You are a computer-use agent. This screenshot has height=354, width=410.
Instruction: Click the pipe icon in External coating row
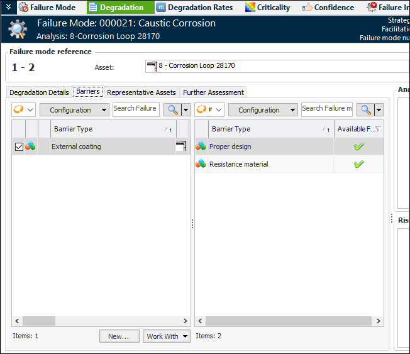coord(181,146)
